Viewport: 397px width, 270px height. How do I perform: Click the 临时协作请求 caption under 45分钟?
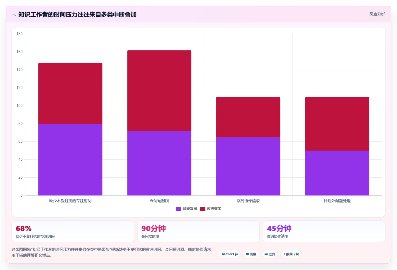[x=277, y=236]
